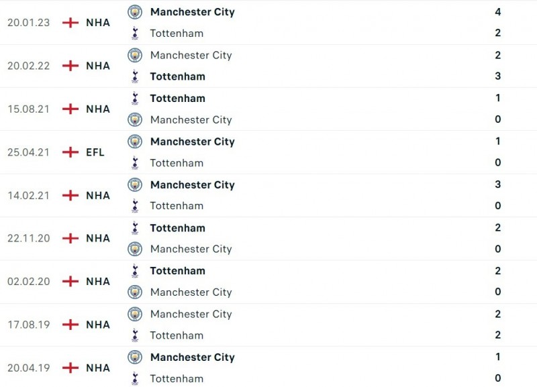The image size is (537, 387).
Task: Open Tottenham team link in 02.02.20 match
Action: (177, 271)
